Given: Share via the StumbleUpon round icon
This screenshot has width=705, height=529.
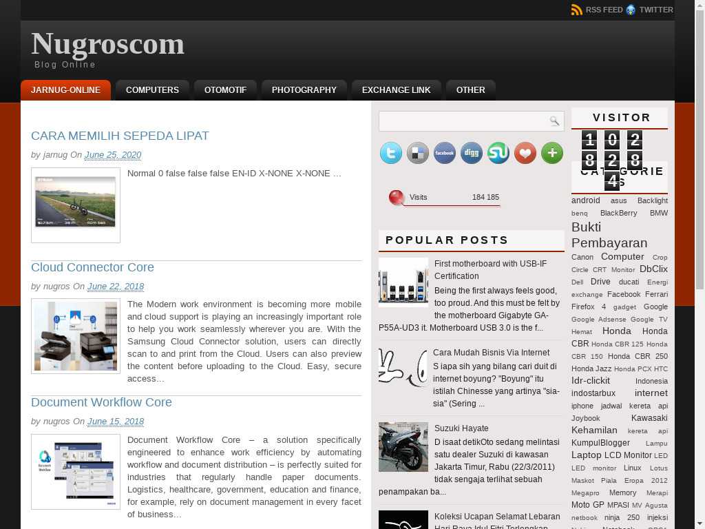Looking at the screenshot, I should click(x=498, y=153).
